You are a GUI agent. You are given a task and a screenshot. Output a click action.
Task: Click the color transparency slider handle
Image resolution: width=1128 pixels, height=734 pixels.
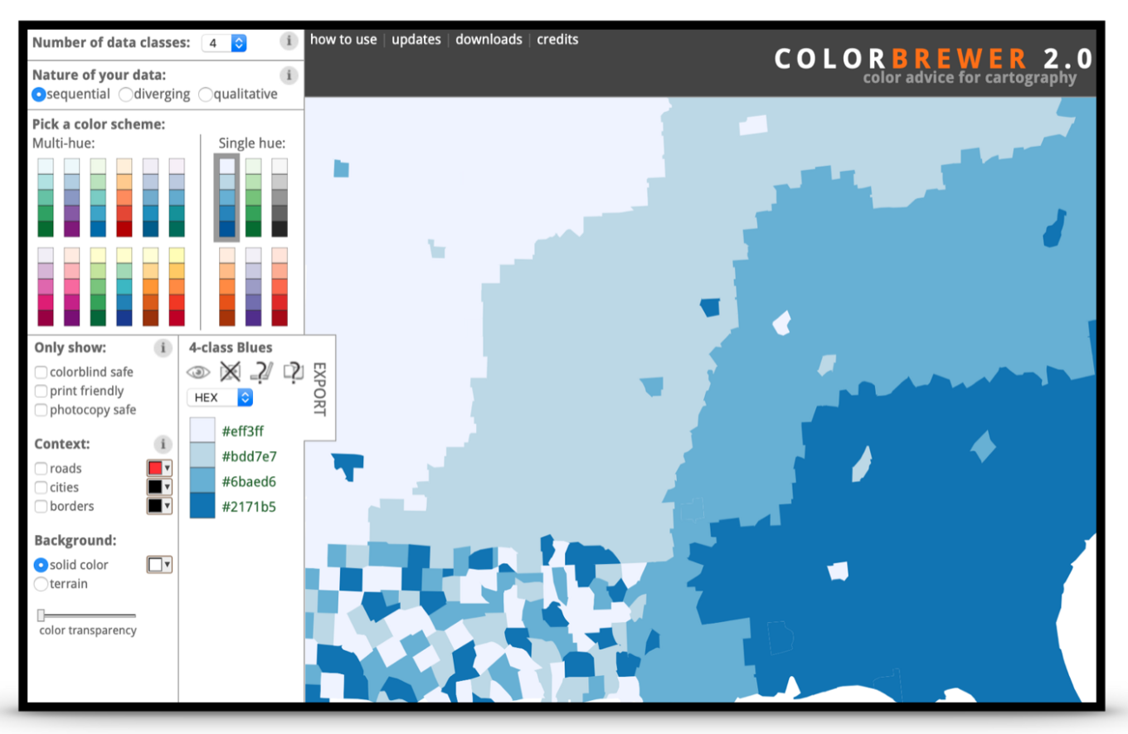[x=41, y=615]
